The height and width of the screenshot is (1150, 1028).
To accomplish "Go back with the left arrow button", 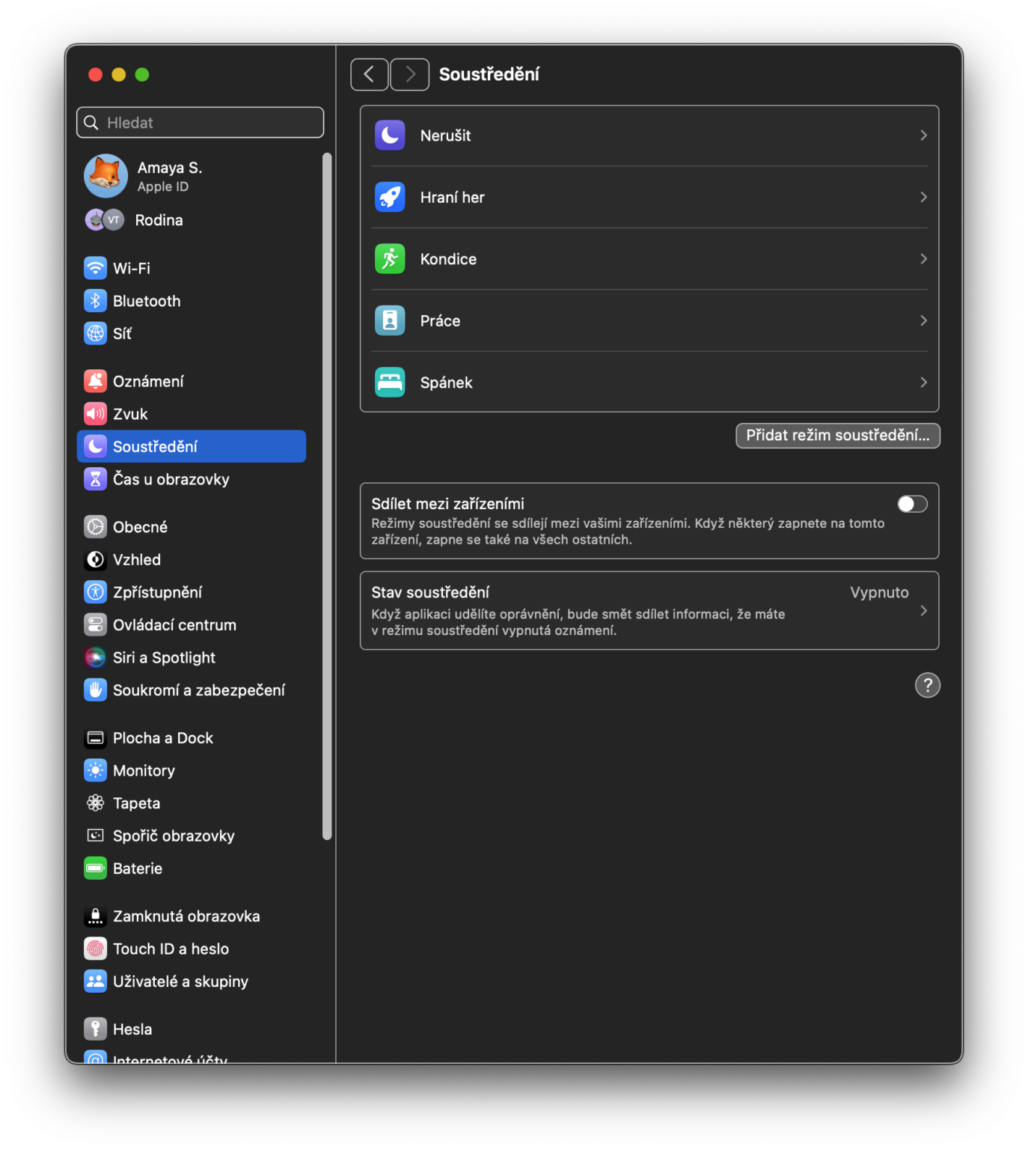I will click(x=370, y=74).
